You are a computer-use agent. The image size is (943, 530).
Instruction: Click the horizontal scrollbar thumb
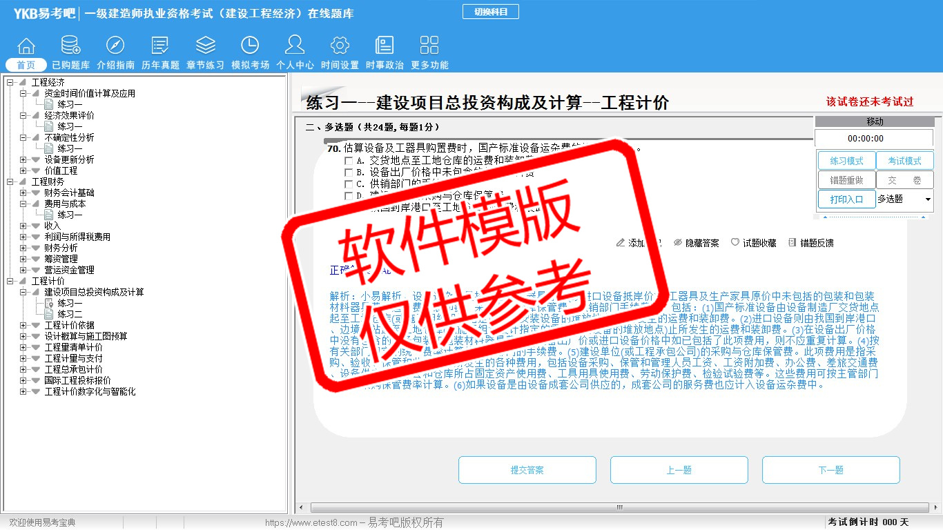pyautogui.click(x=619, y=508)
